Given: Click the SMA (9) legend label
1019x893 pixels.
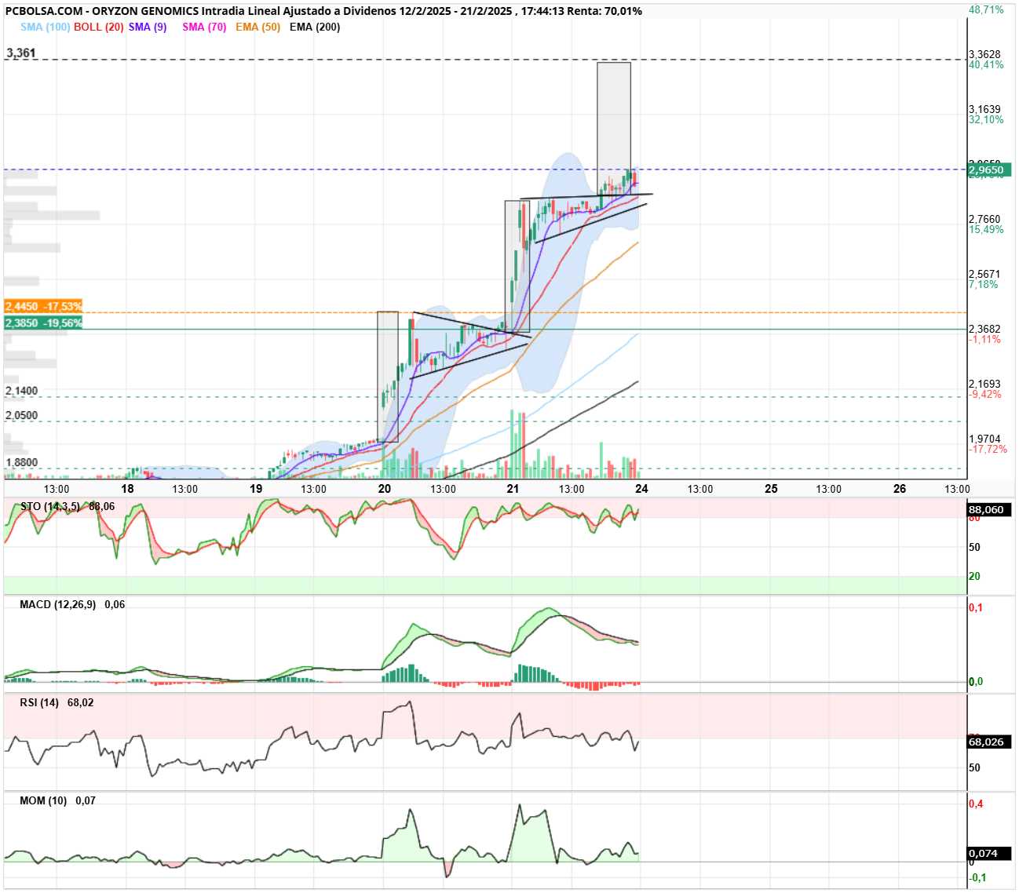Looking at the screenshot, I should (x=148, y=27).
